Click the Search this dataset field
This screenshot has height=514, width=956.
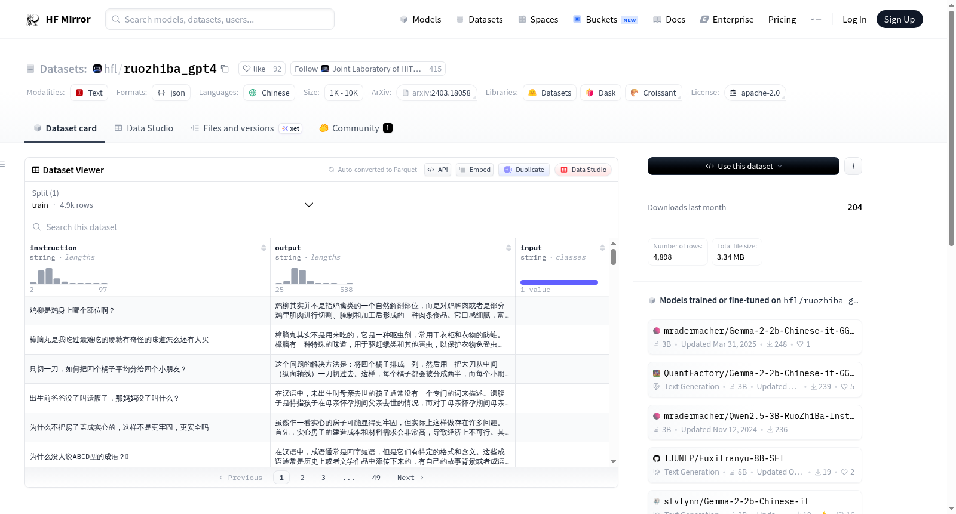(321, 227)
